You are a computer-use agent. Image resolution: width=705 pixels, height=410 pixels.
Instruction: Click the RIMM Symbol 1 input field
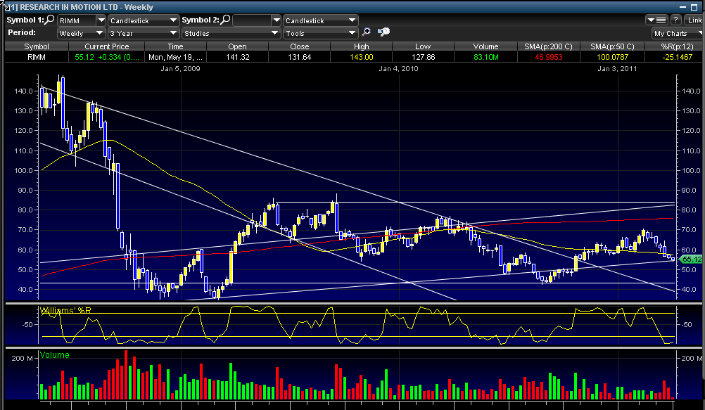77,20
